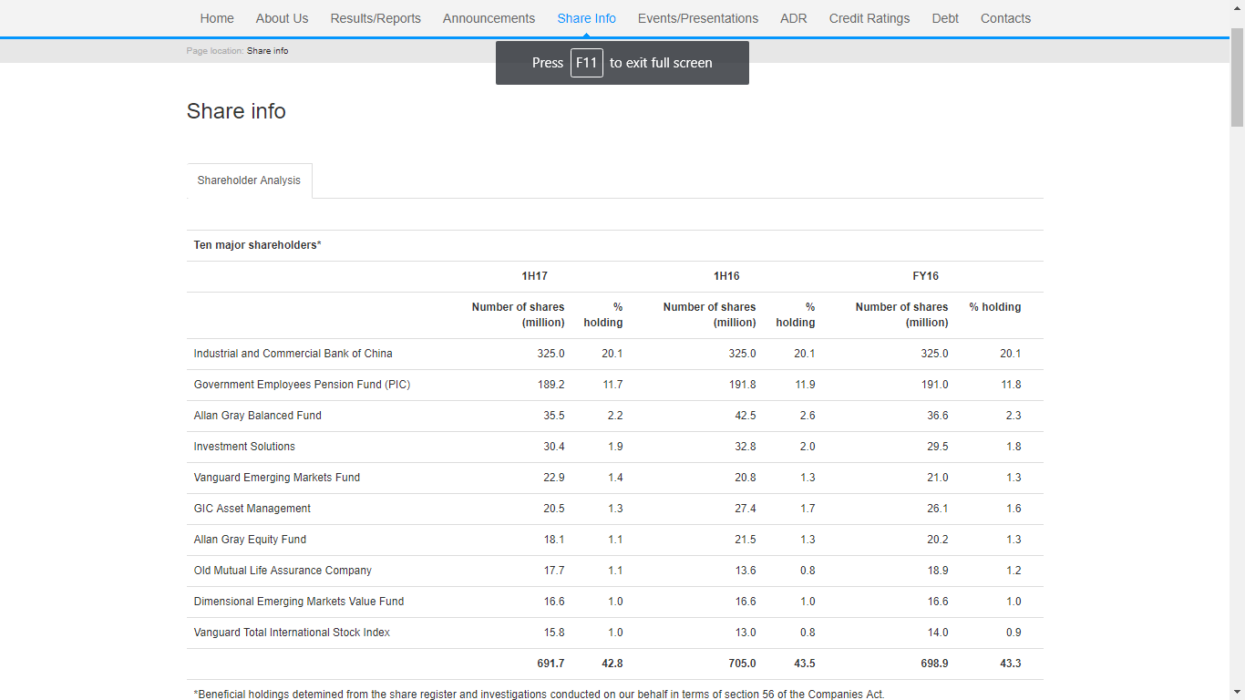Click the beneficial holdings footnote text
The height and width of the screenshot is (700, 1245).
click(x=539, y=694)
